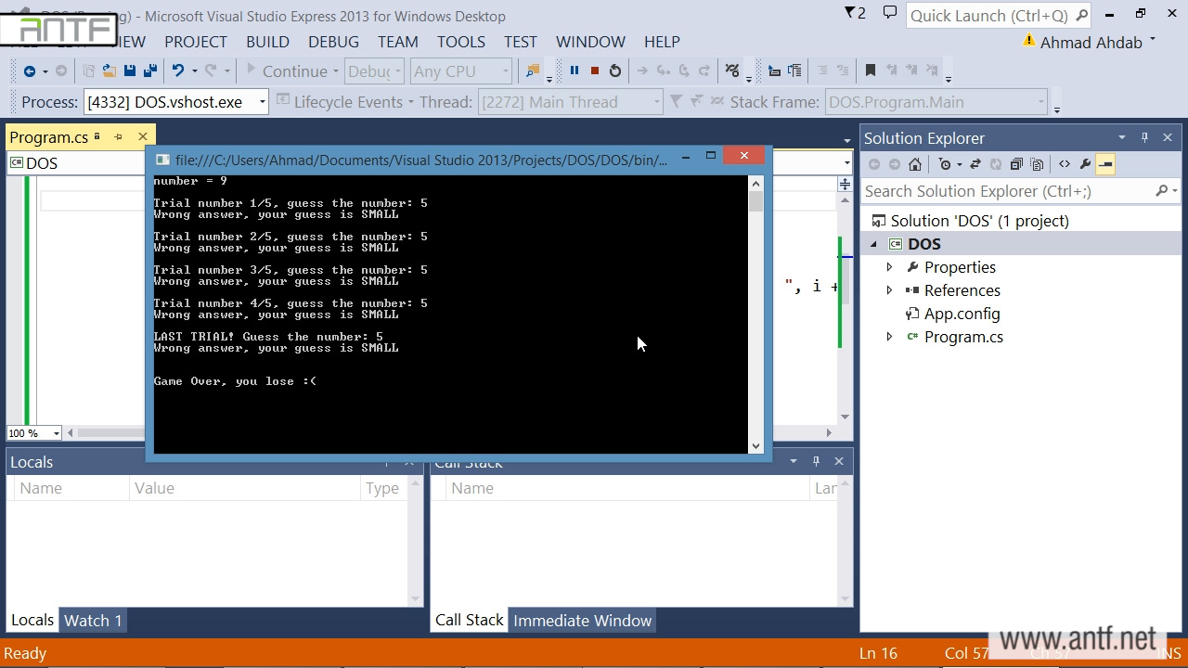Image resolution: width=1188 pixels, height=668 pixels.
Task: Click the Save All toolbar icon
Action: [149, 71]
